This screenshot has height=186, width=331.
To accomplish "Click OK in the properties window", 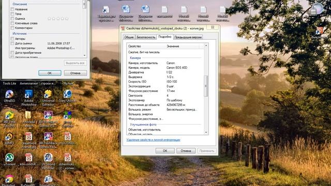I will (165, 151).
